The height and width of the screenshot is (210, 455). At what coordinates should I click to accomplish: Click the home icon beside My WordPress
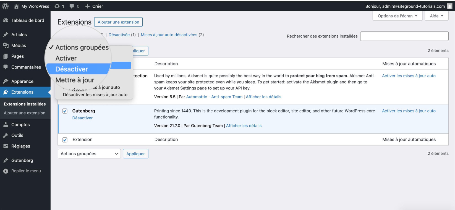pyautogui.click(x=16, y=6)
